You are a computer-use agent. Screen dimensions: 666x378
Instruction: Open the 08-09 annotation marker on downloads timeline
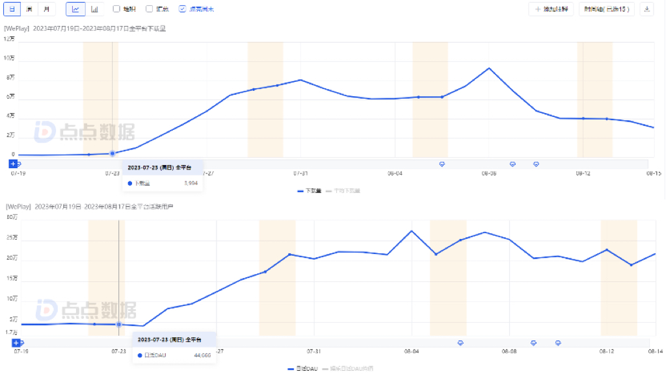pyautogui.click(x=513, y=164)
